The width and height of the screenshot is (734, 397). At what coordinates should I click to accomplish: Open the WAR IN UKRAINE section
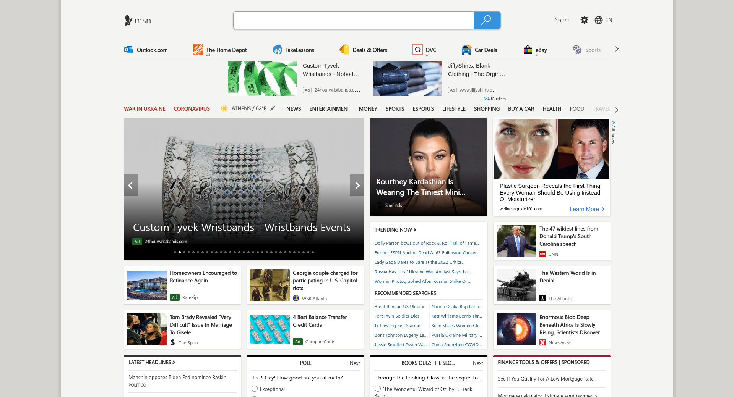[145, 109]
